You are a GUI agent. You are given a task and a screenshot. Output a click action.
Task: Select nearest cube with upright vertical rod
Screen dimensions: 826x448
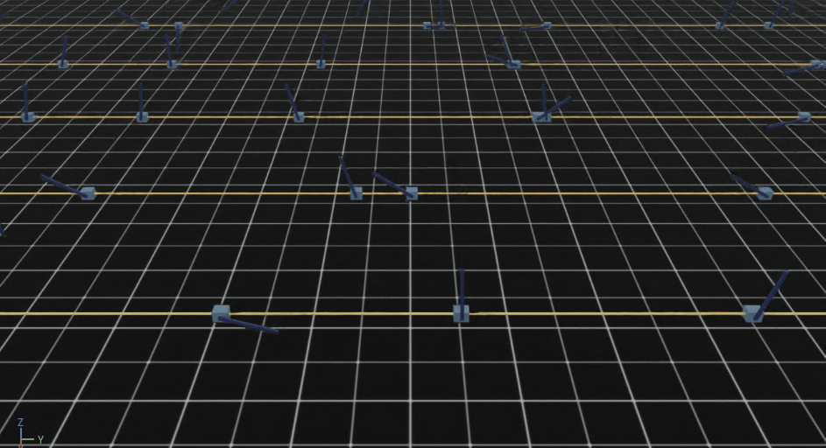pyautogui.click(x=461, y=313)
